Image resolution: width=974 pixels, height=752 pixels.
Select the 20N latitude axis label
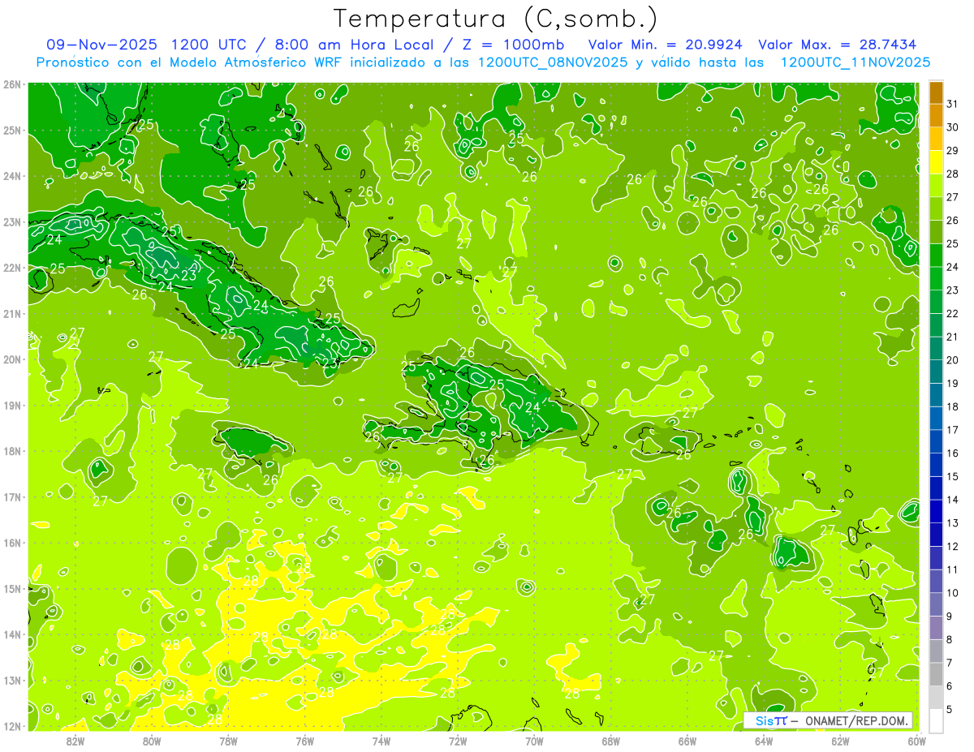coord(11,359)
